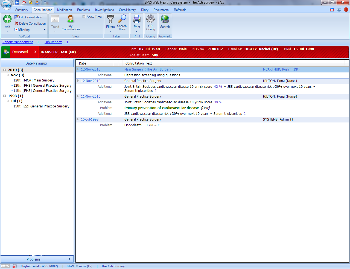Click the Lab Reports link
Viewport: 350px width, 269px height.
pyautogui.click(x=53, y=42)
